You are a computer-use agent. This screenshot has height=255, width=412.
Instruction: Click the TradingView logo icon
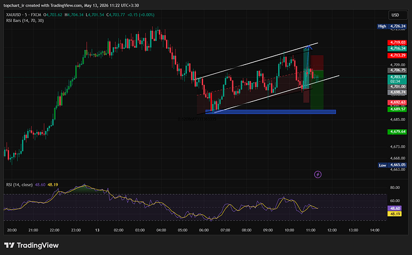pyautogui.click(x=9, y=245)
